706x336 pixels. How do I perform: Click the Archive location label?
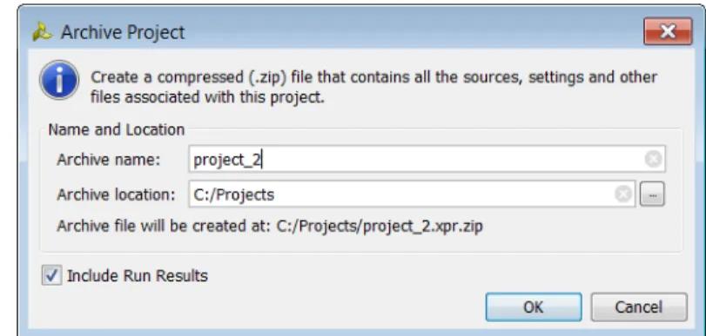point(116,194)
